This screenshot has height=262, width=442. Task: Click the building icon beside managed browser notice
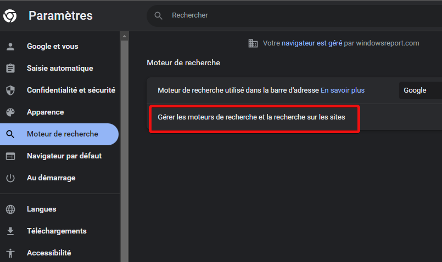point(253,43)
